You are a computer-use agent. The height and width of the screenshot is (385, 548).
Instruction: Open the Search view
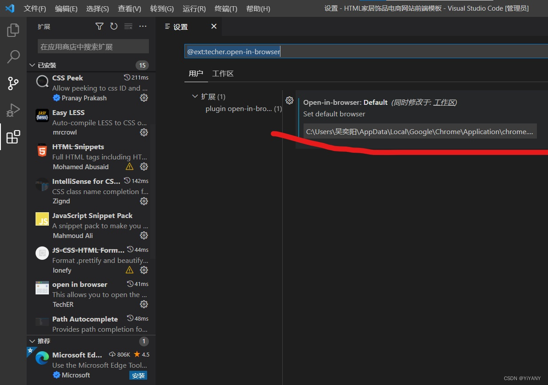13,57
